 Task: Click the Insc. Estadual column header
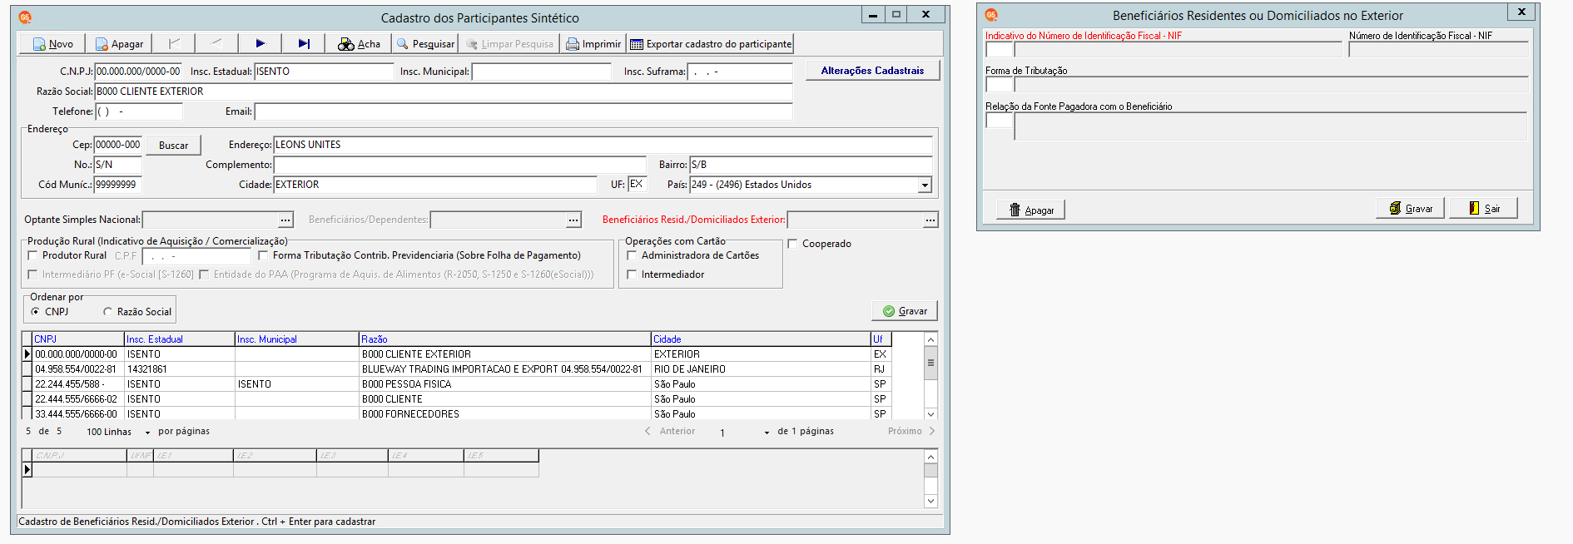(x=180, y=339)
